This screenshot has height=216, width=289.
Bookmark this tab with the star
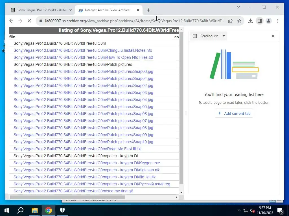(x=239, y=21)
